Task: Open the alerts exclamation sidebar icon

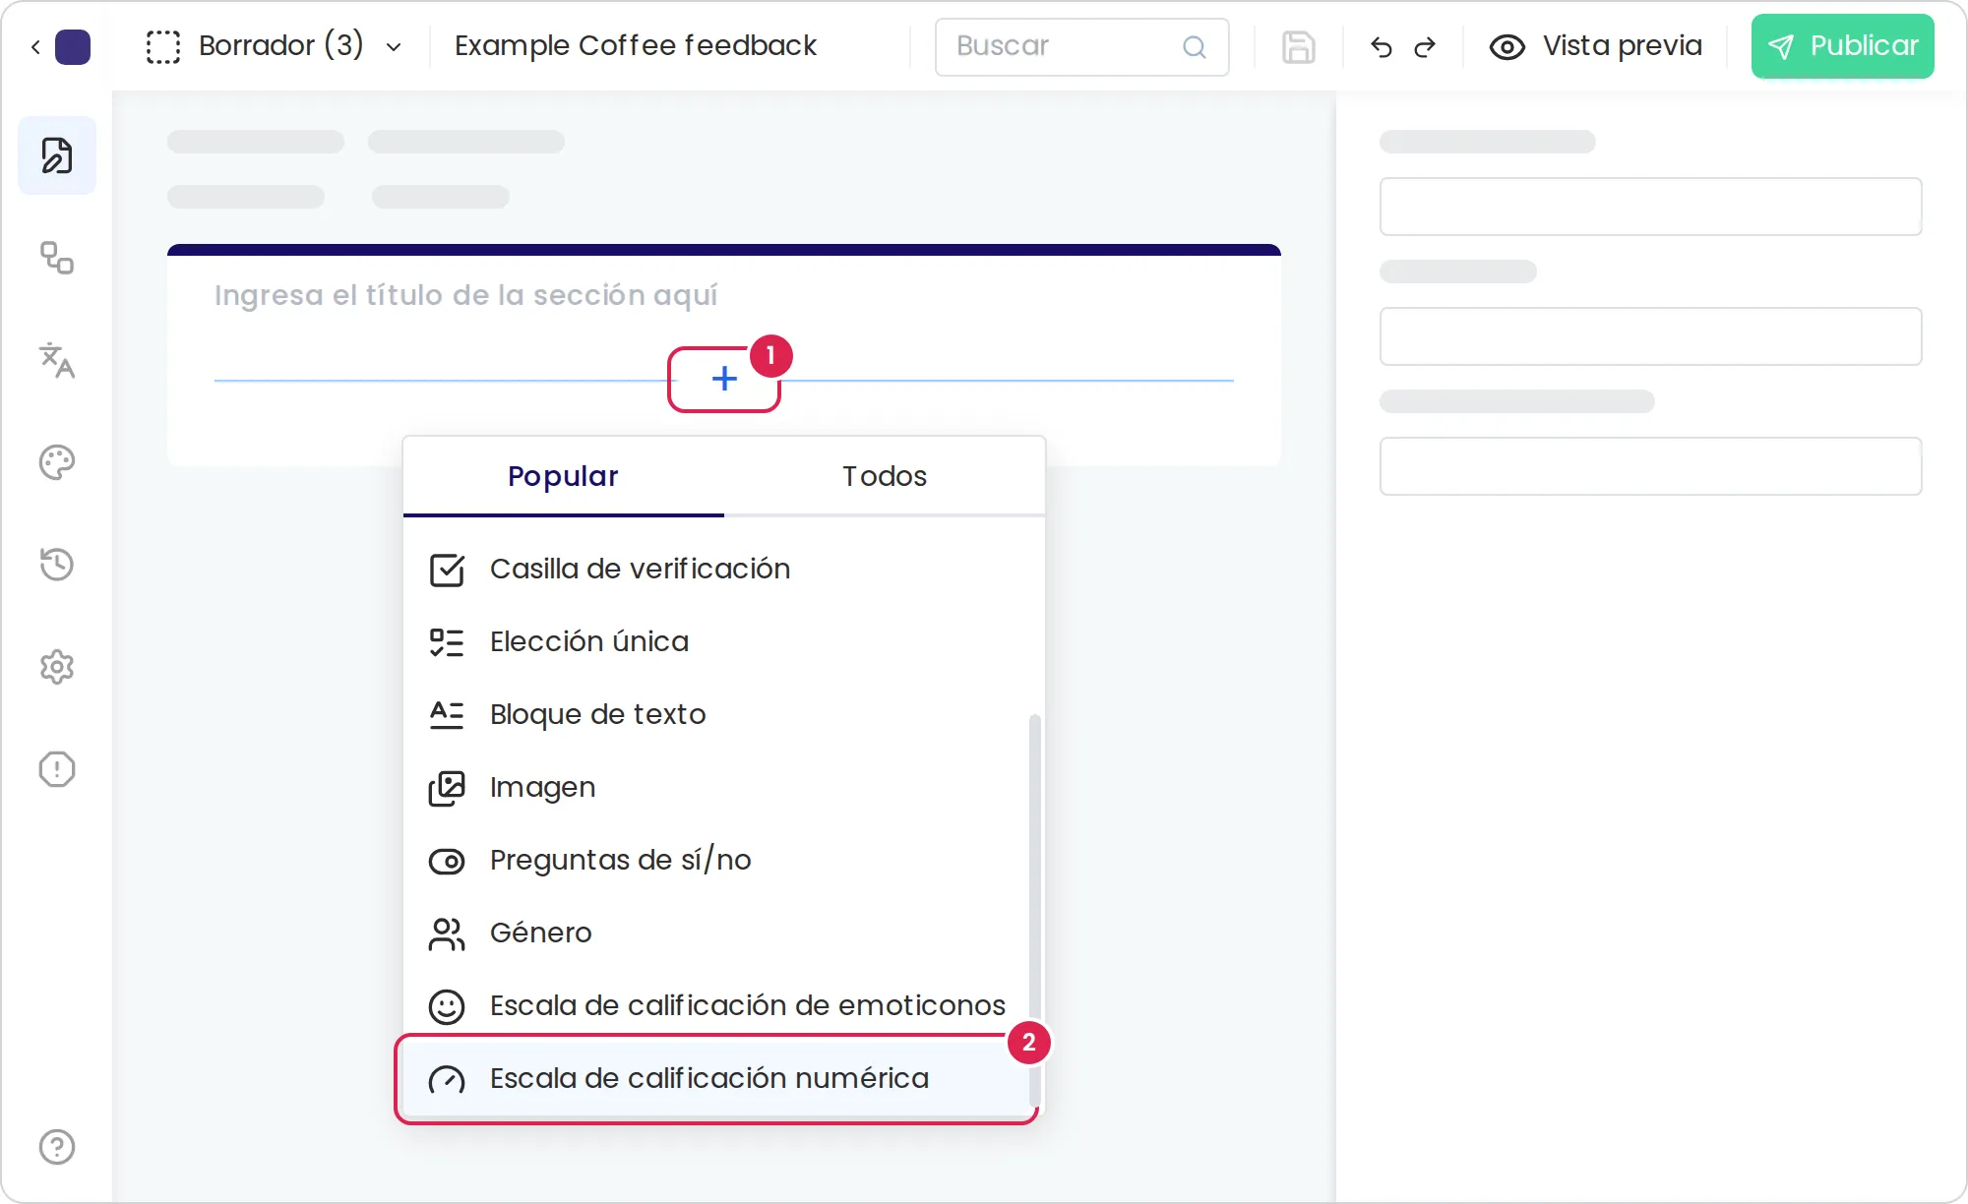Action: tap(57, 769)
